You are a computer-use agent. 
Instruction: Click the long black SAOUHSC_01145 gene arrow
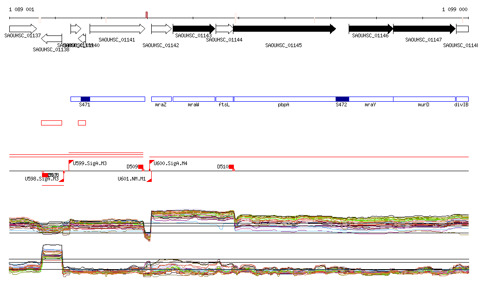284,29
